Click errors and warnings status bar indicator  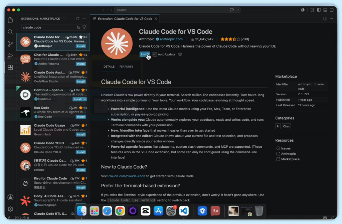point(22,217)
